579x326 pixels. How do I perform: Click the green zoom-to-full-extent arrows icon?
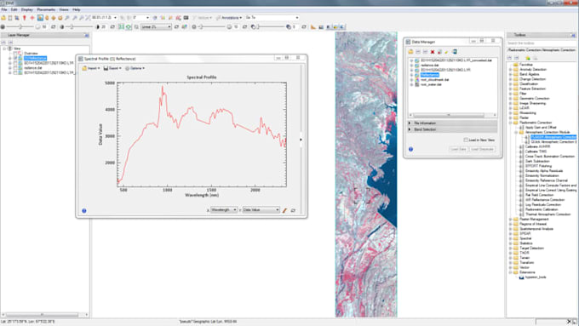pos(121,27)
